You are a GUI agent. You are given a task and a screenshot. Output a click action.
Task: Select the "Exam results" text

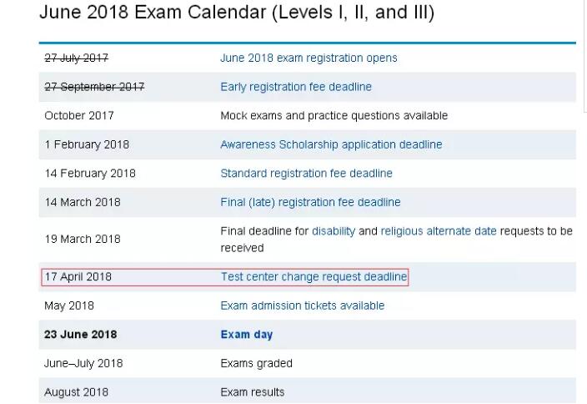point(252,392)
